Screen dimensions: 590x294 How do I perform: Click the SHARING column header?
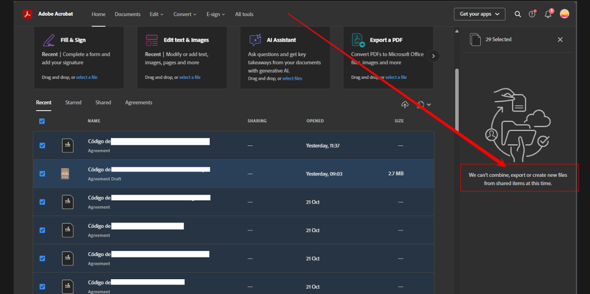pyautogui.click(x=257, y=121)
